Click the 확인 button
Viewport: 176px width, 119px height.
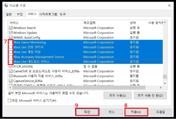click(87, 112)
